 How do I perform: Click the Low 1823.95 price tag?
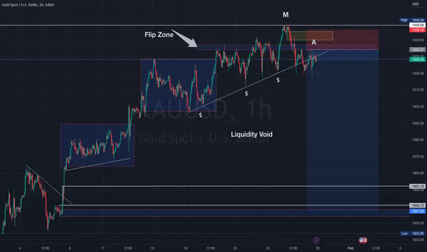click(x=412, y=234)
